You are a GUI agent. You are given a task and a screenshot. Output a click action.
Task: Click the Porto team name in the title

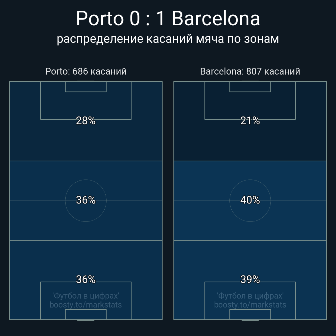tap(100, 19)
